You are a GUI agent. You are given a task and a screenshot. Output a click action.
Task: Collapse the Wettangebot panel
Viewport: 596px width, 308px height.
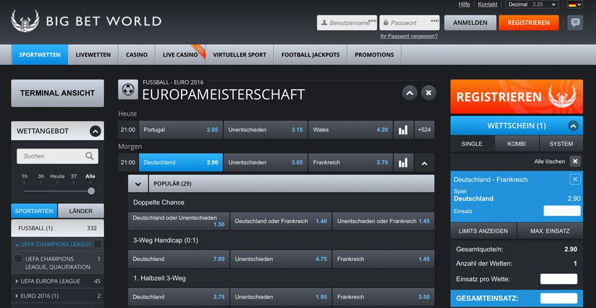coord(95,131)
